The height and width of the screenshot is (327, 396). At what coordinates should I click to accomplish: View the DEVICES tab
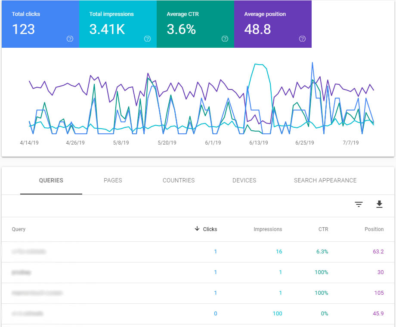pos(244,180)
